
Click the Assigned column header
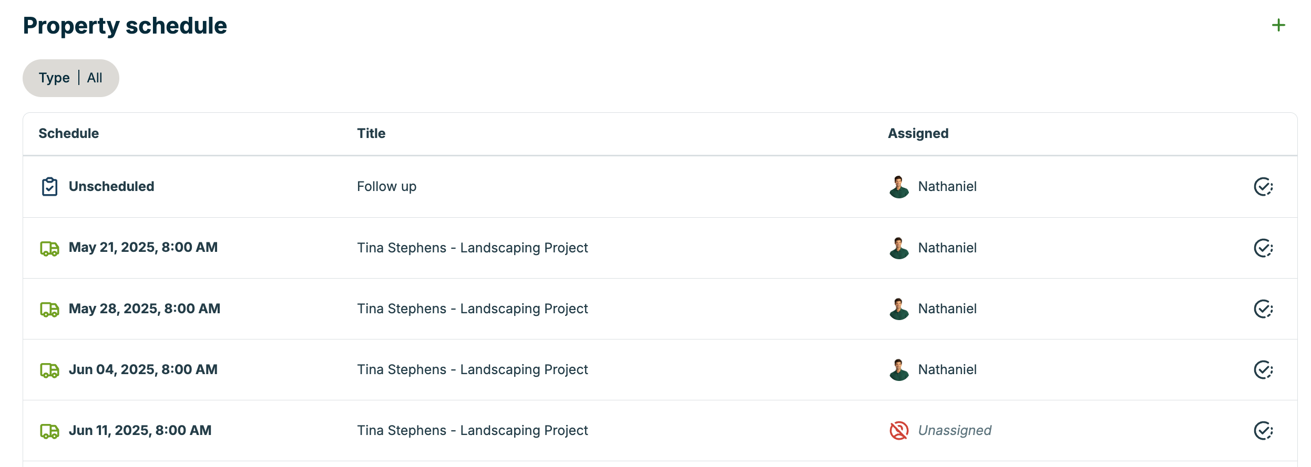coord(917,133)
